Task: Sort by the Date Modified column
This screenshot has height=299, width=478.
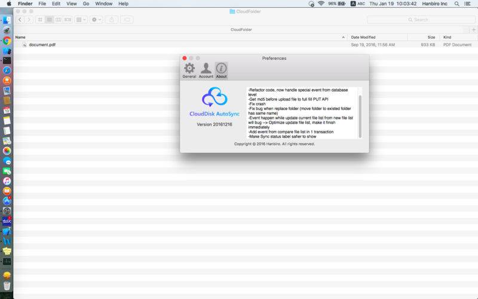Action: [363, 37]
